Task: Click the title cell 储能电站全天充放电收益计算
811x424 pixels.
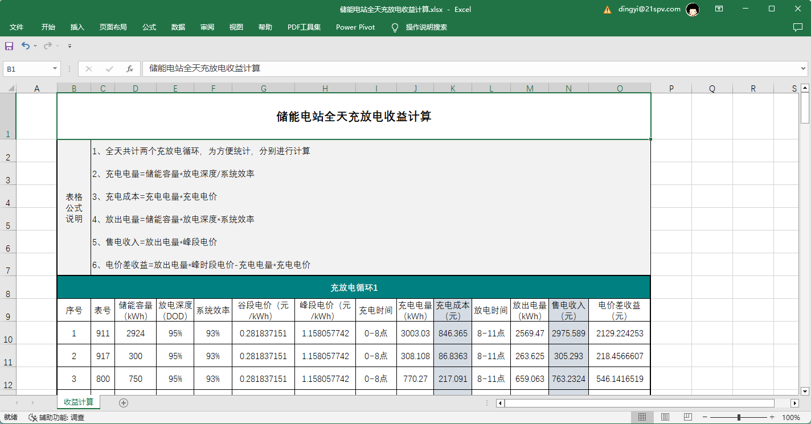Action: click(354, 116)
